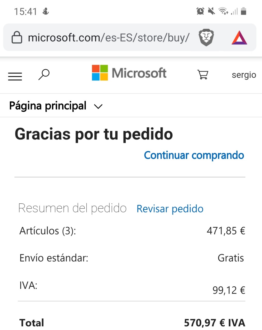This screenshot has width=262, height=330.
Task: Tap the Wi-Fi status icon
Action: coord(223,11)
